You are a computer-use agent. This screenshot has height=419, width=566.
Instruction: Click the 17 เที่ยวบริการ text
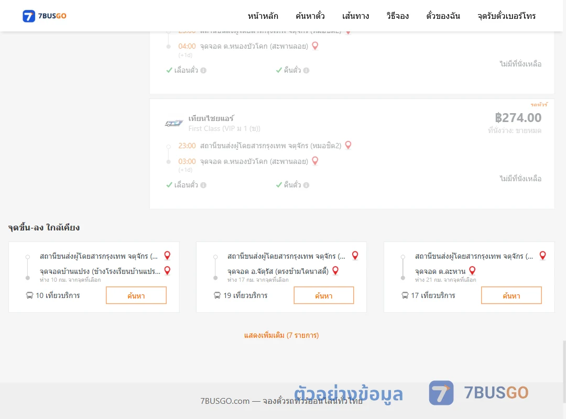[433, 295]
